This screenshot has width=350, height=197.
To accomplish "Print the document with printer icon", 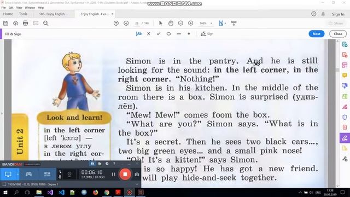I will 26,23.
